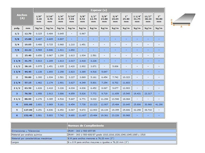The height and width of the screenshot is (153, 205).
Task: Click width cell 63.50 in the 2 1/2 row
Action: pyautogui.click(x=28, y=88)
